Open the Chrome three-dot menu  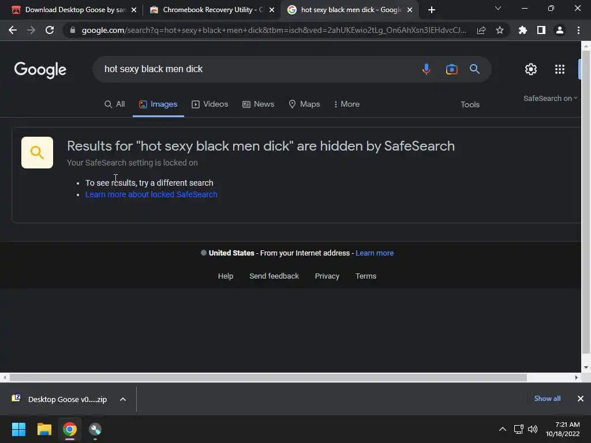pyautogui.click(x=578, y=30)
